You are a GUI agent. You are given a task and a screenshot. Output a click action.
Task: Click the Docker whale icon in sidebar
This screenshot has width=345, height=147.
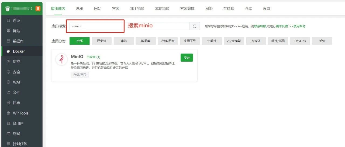click(8, 51)
